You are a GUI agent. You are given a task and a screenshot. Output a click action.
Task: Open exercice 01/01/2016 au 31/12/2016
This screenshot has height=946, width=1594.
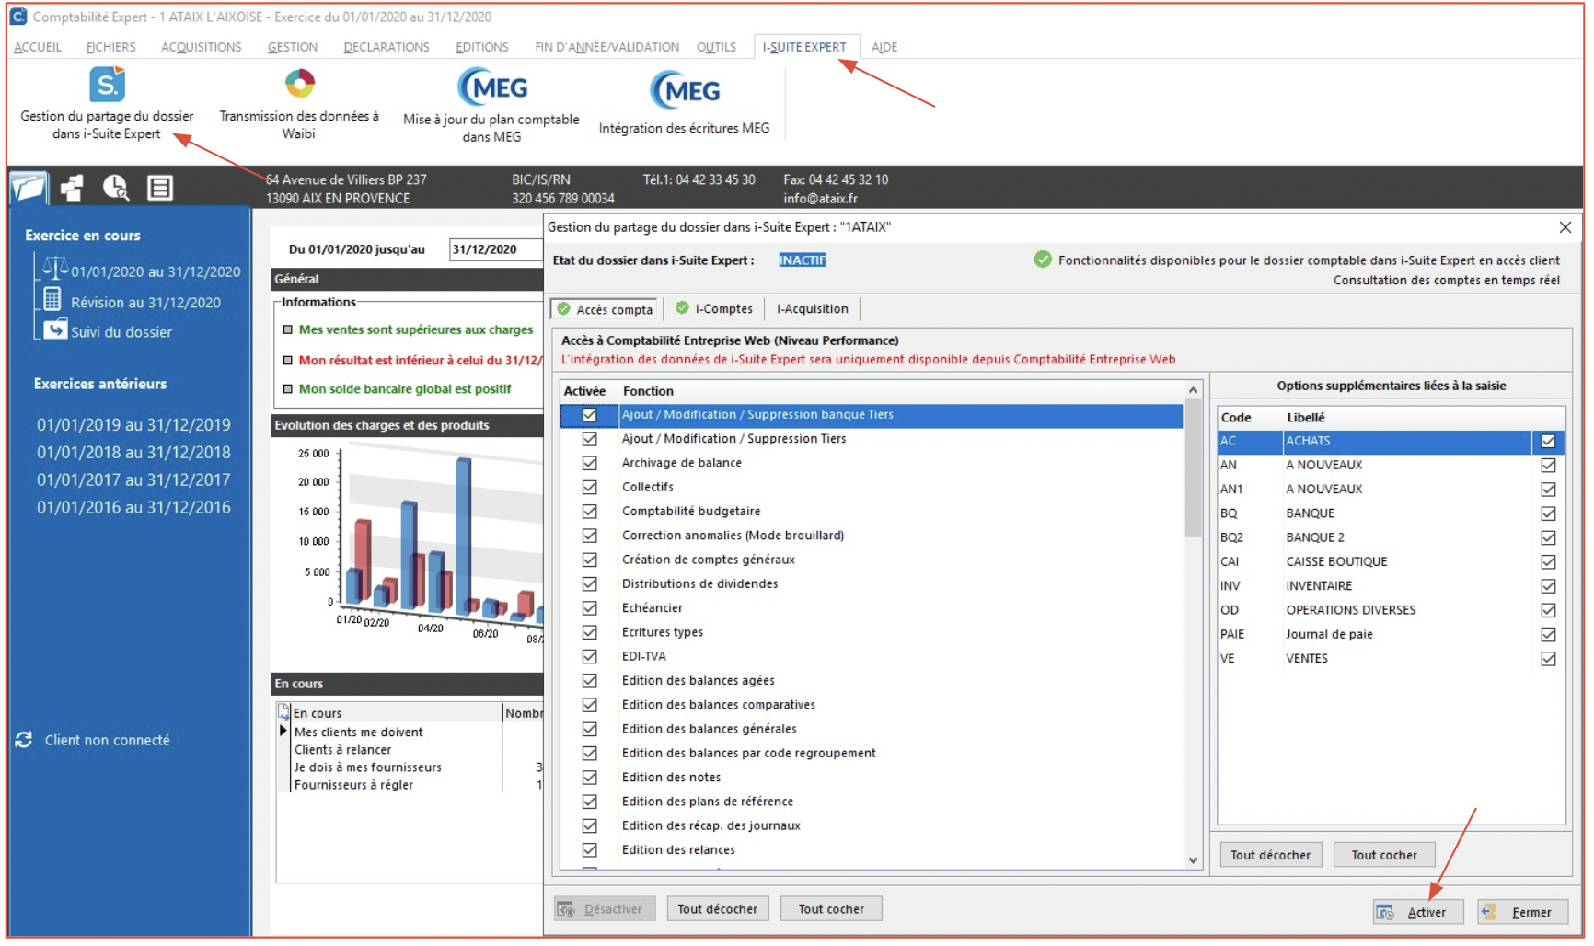tap(133, 508)
